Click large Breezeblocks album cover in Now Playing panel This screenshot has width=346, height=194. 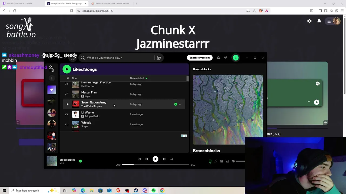228,110
